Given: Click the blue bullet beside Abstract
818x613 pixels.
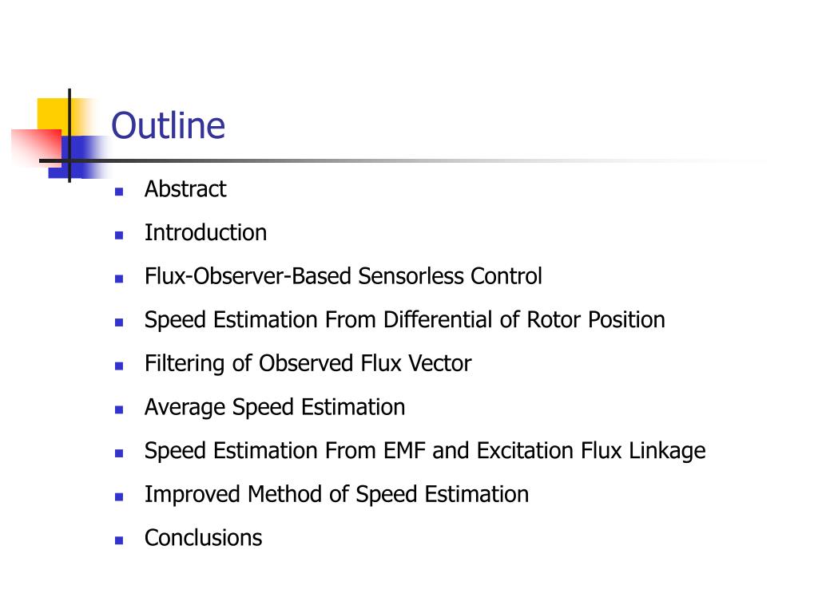Looking at the screenshot, I should pos(119,192).
